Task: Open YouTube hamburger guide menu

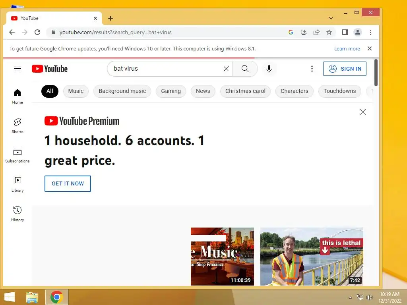Action: pos(17,68)
